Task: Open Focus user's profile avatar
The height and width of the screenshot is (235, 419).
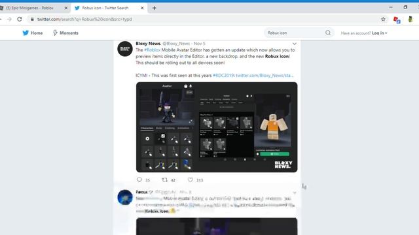Action: coord(125,197)
